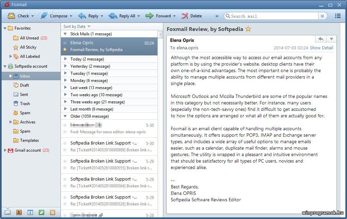
Task: Click the menu list icon top right
Action: [338, 16]
